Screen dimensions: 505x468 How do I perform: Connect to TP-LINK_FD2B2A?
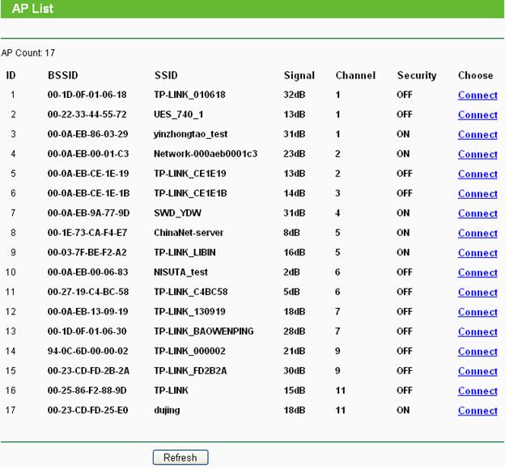[477, 371]
